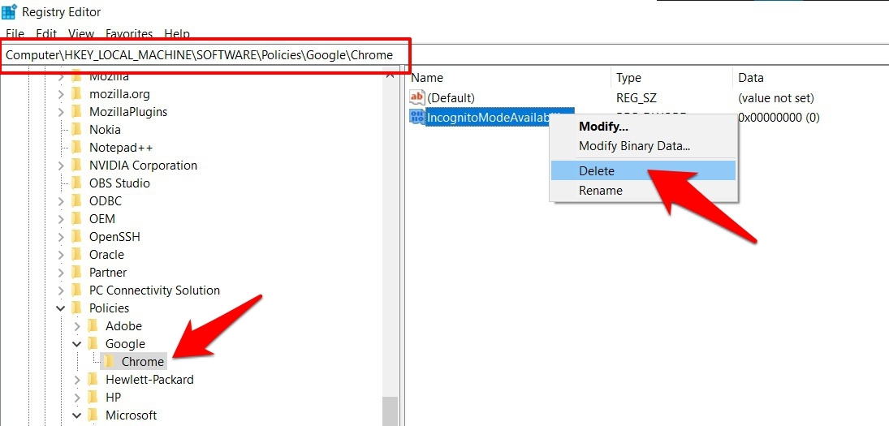Select the PC Connectivity Solution key label

pyautogui.click(x=155, y=290)
